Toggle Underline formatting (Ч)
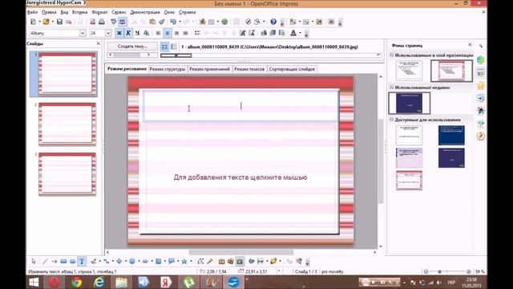 pos(137,33)
